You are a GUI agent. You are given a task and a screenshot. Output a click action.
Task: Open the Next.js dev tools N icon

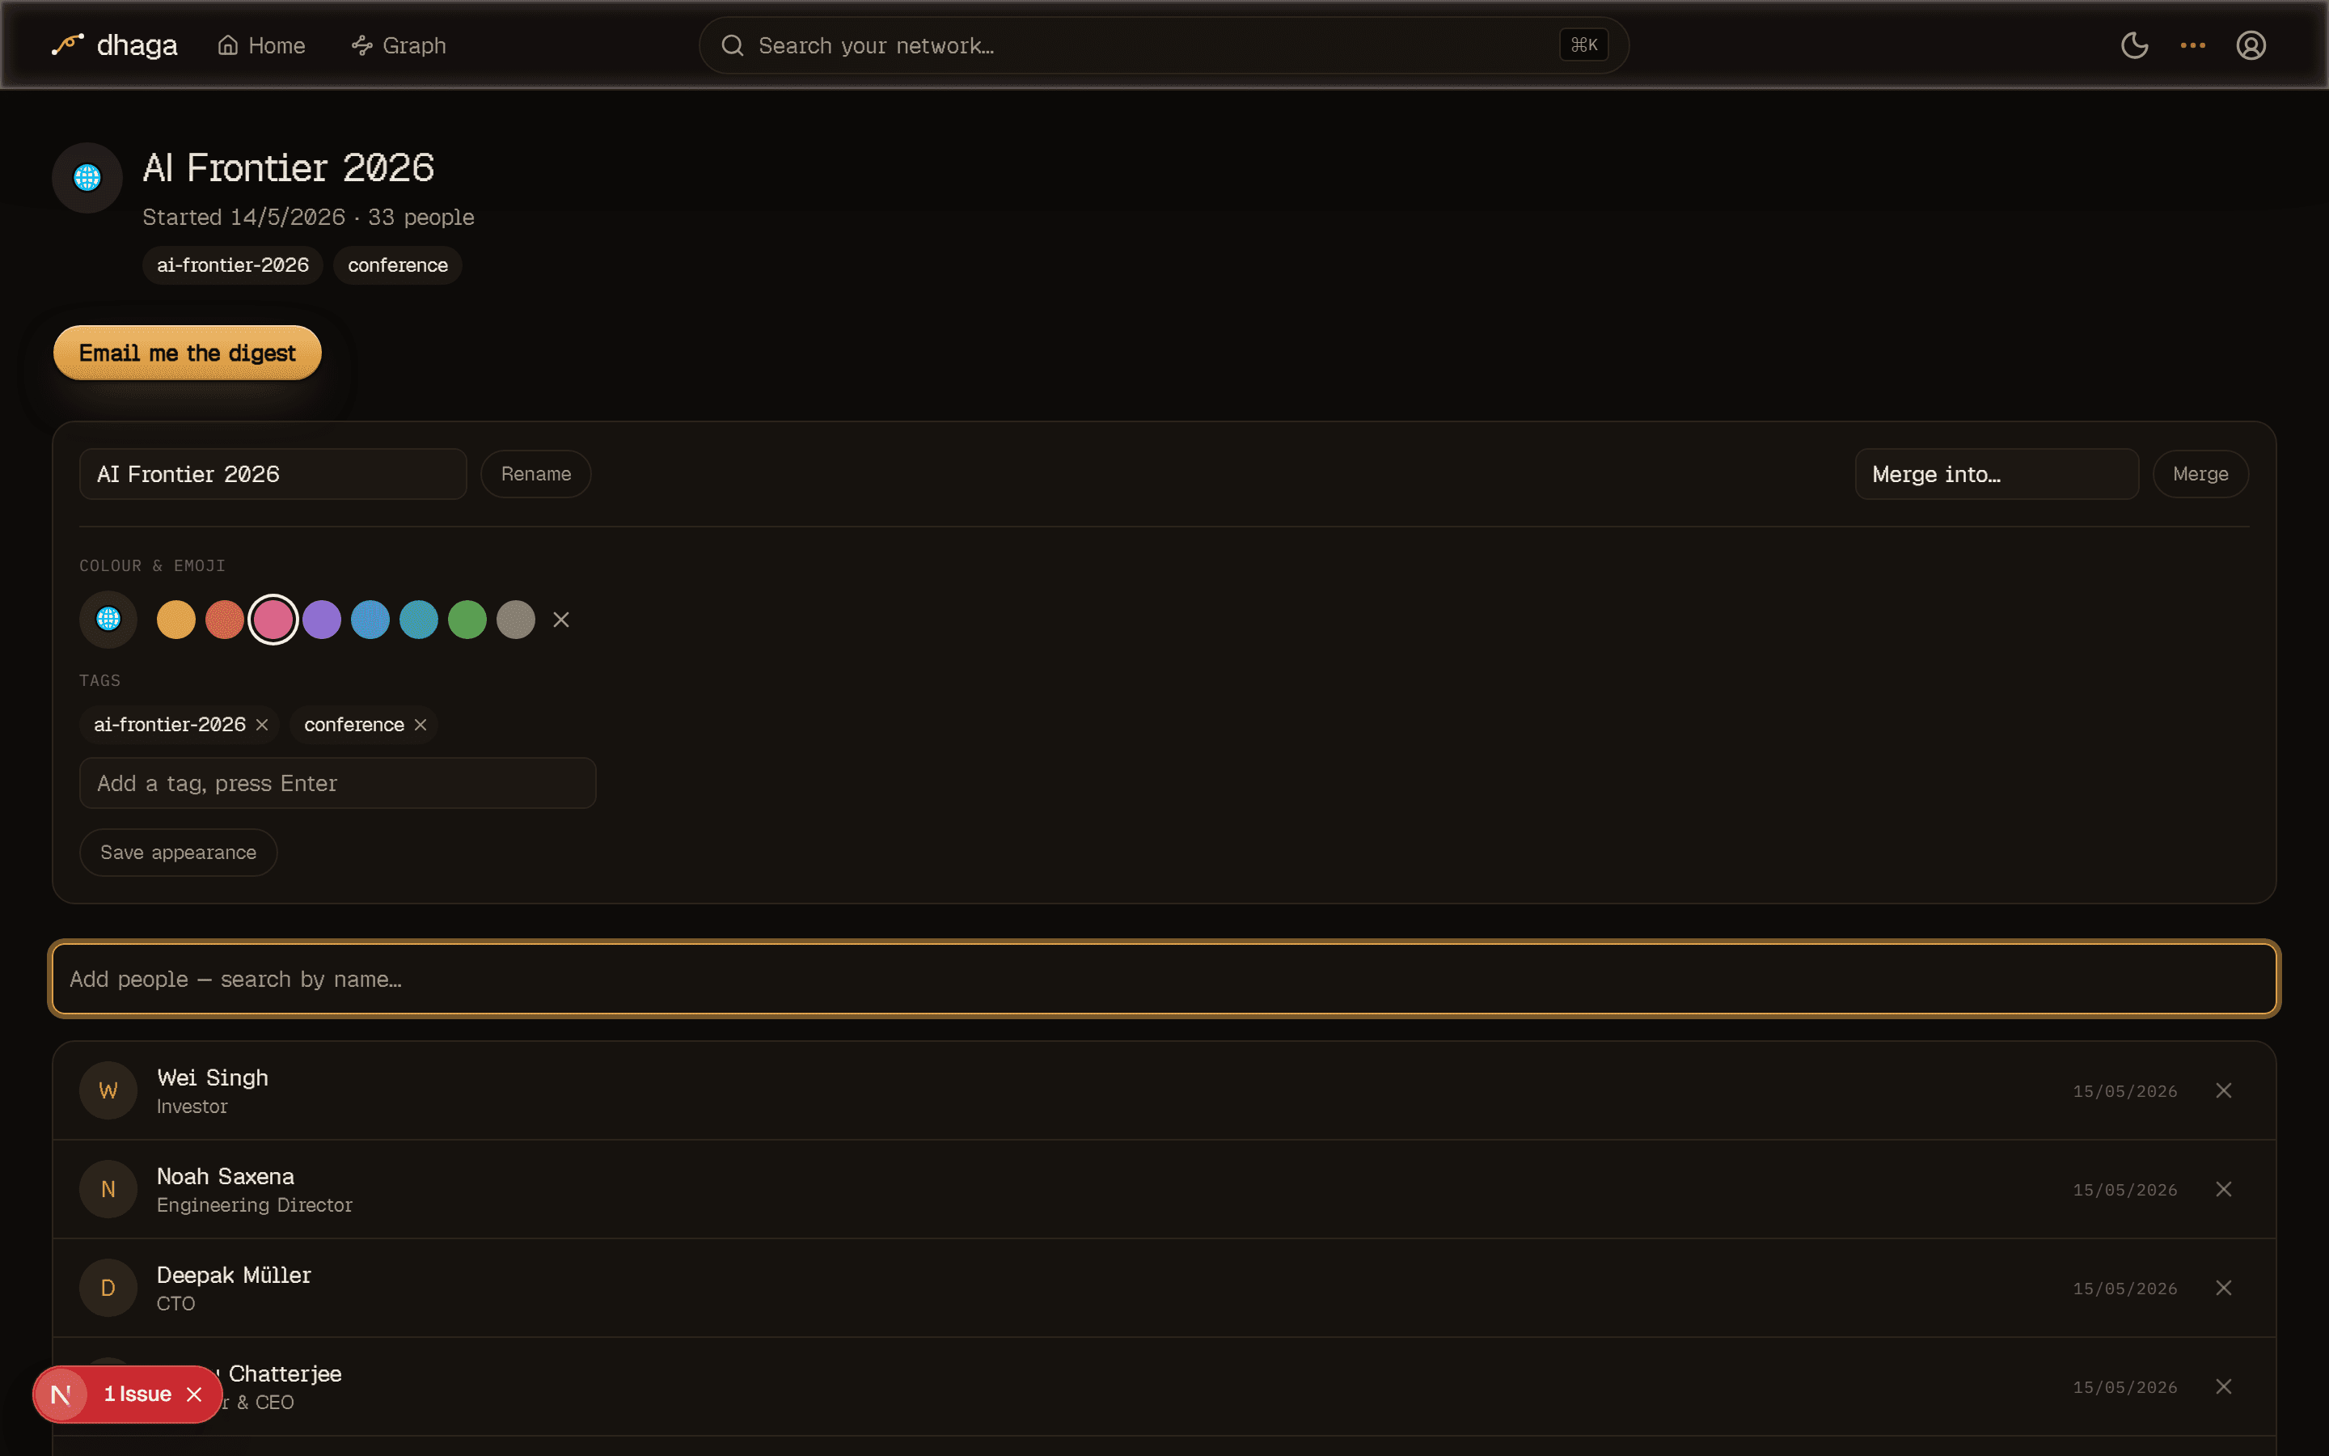(61, 1395)
